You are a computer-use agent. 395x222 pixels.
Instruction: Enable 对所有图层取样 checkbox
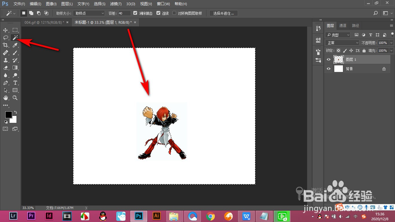tap(174, 13)
